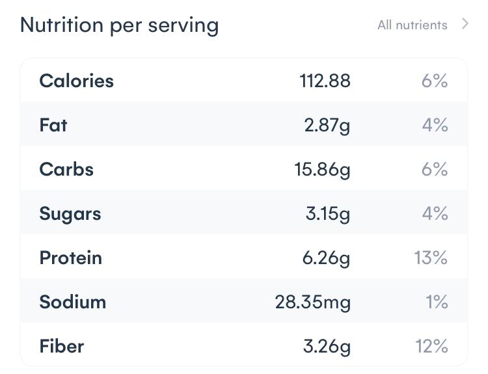Viewport: 488px width, 374px height.
Task: Click the Protein 13% daily value
Action: (x=431, y=258)
